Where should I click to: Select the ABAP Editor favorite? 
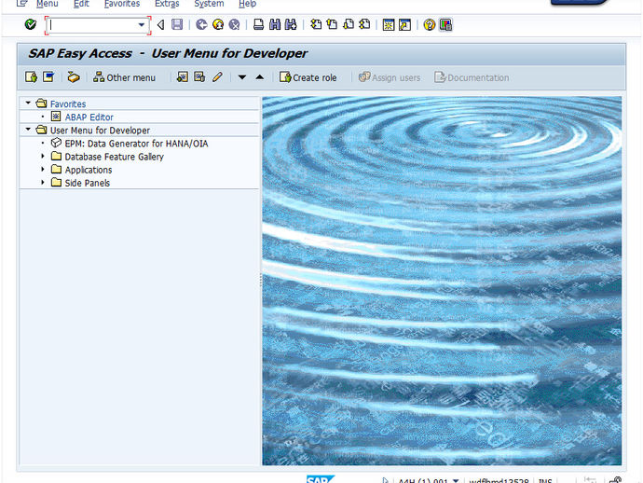click(x=89, y=117)
